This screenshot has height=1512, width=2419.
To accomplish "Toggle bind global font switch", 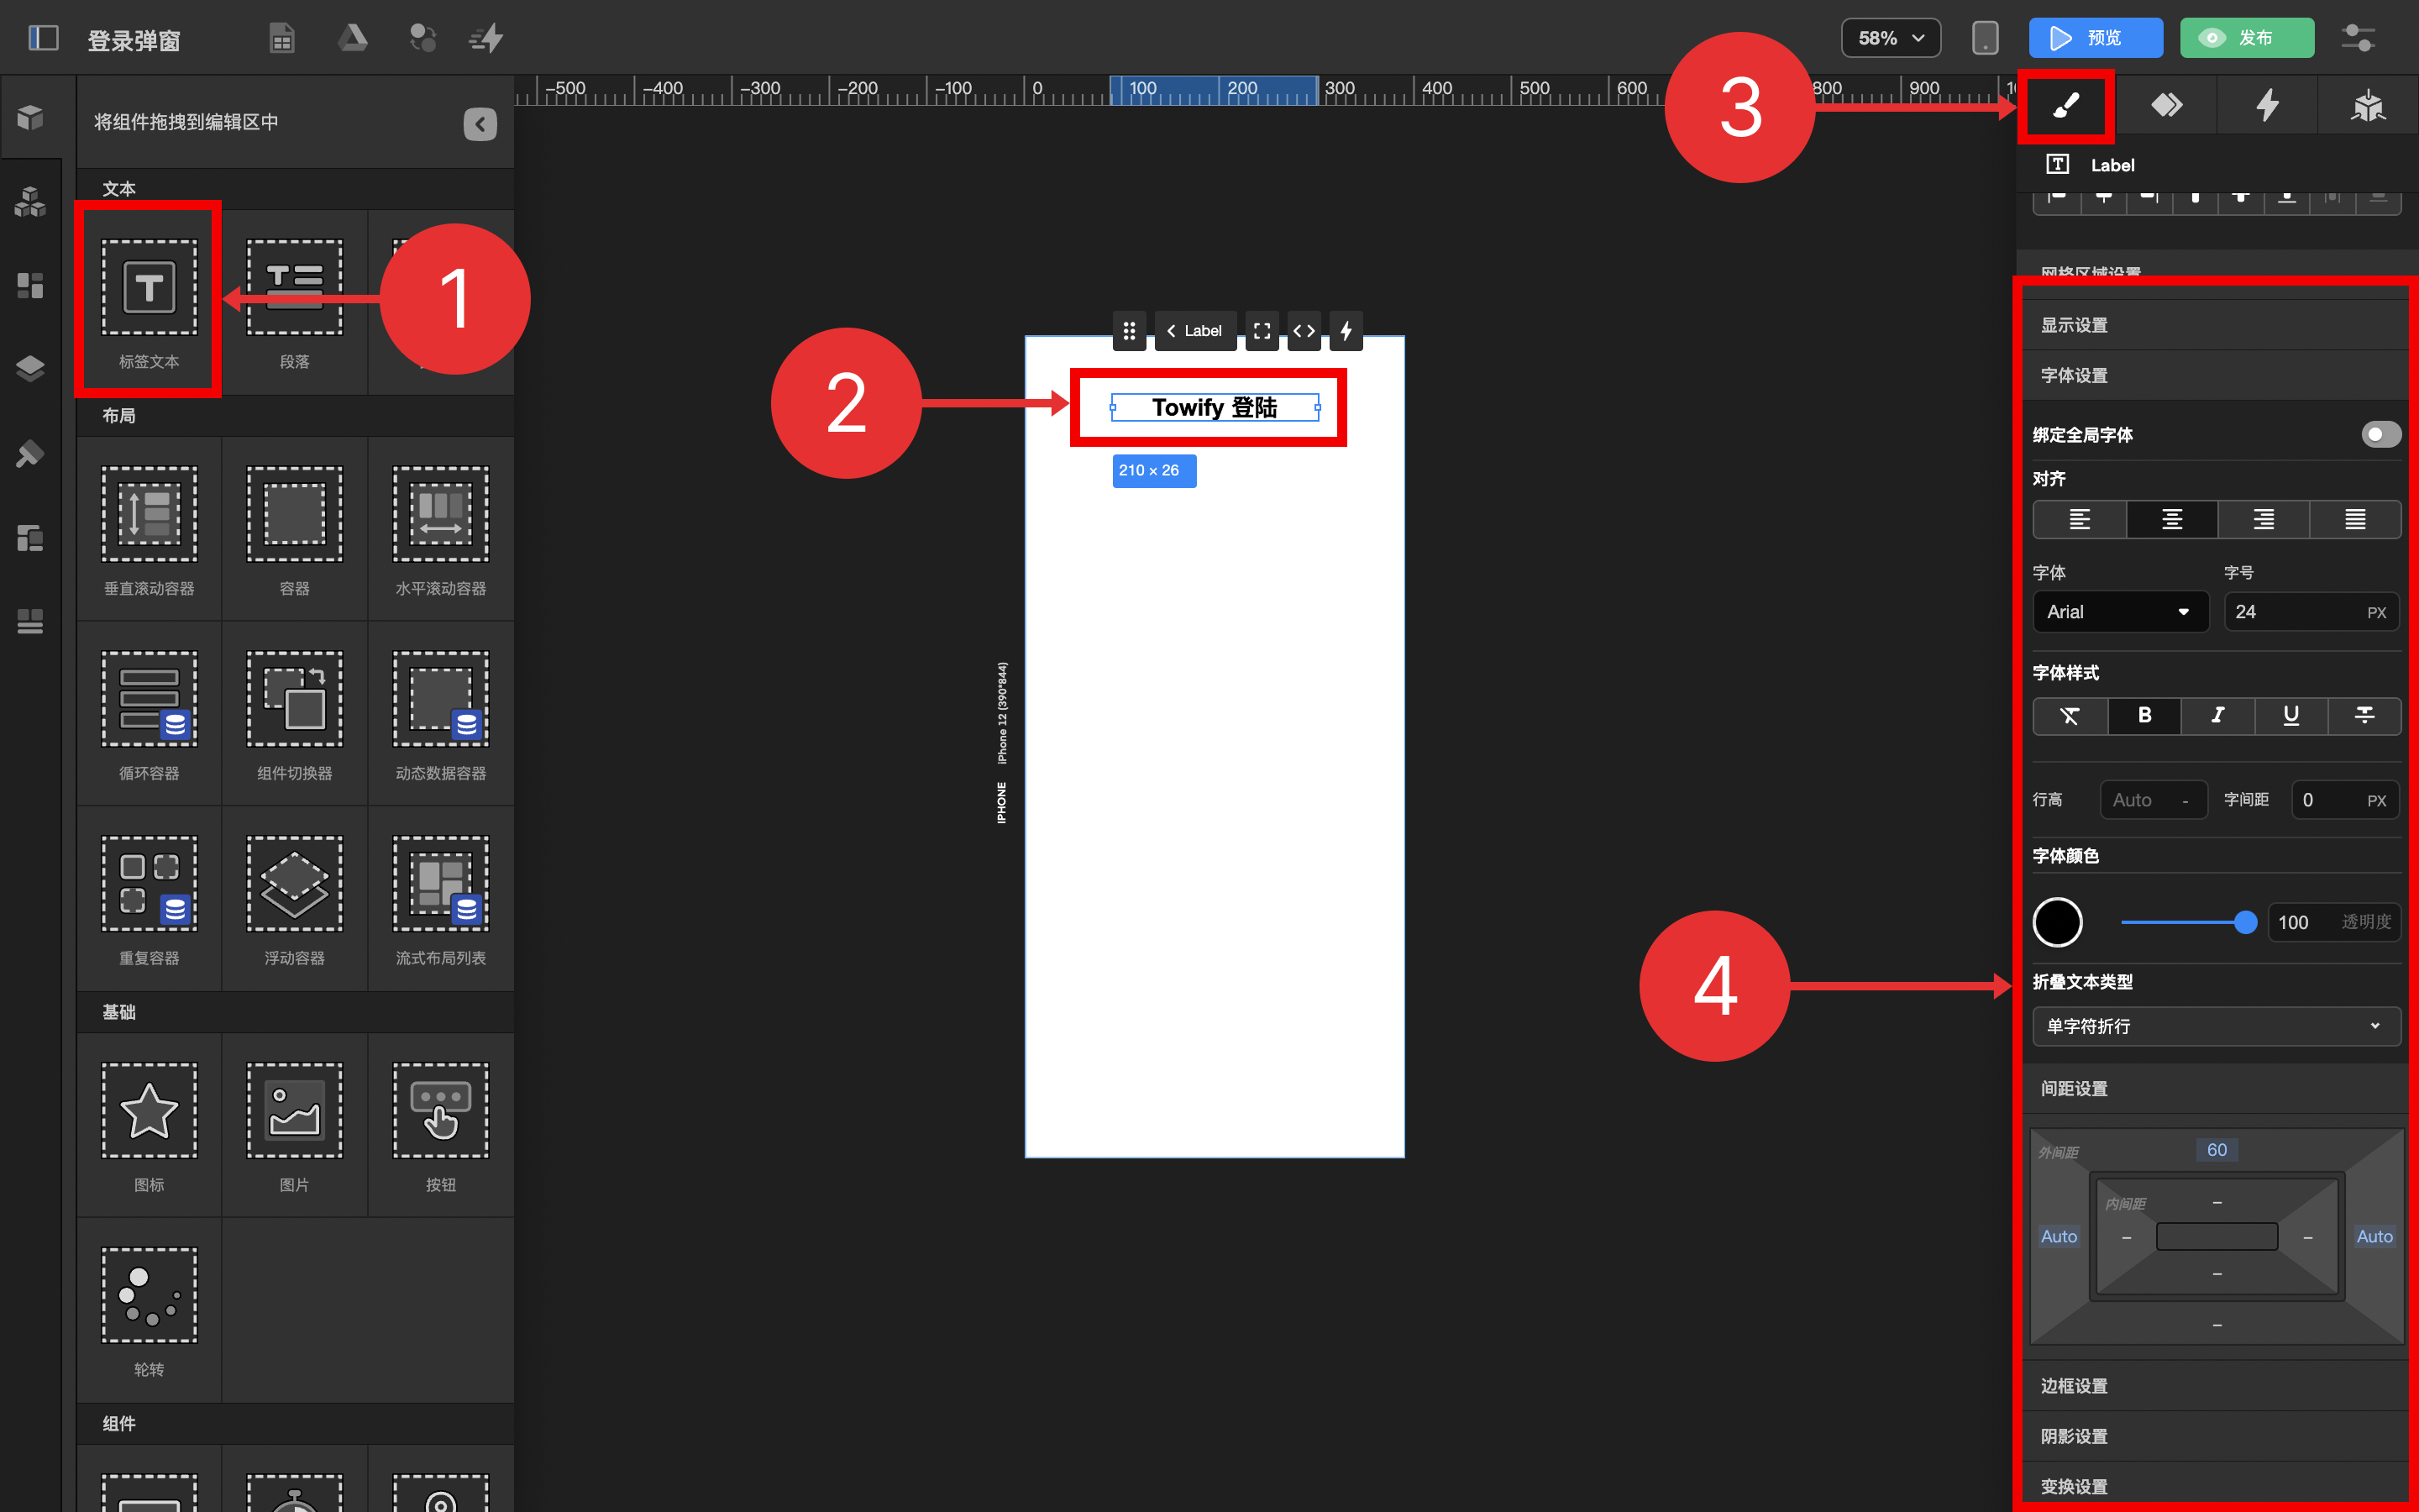I will click(2380, 434).
